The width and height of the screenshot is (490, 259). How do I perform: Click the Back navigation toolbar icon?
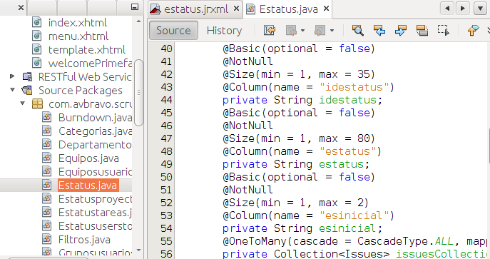(291, 30)
